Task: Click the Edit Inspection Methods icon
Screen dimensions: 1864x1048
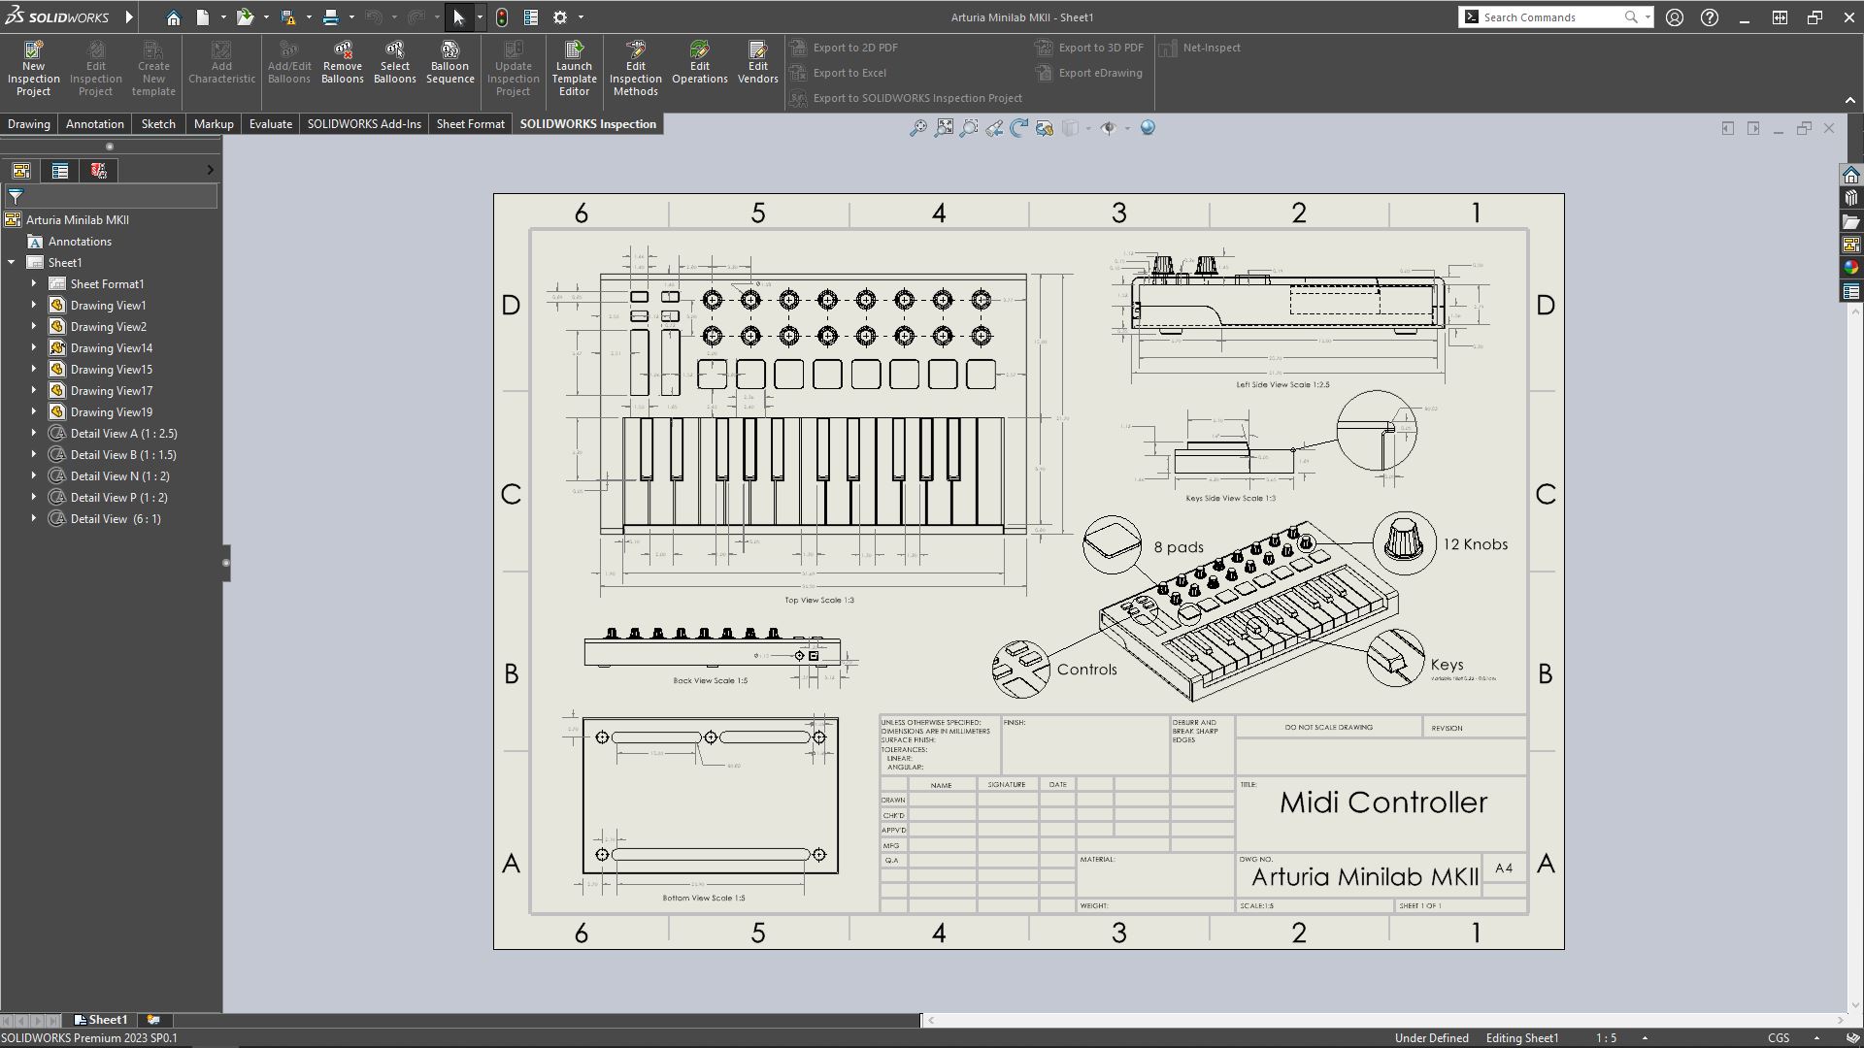Action: coord(636,68)
